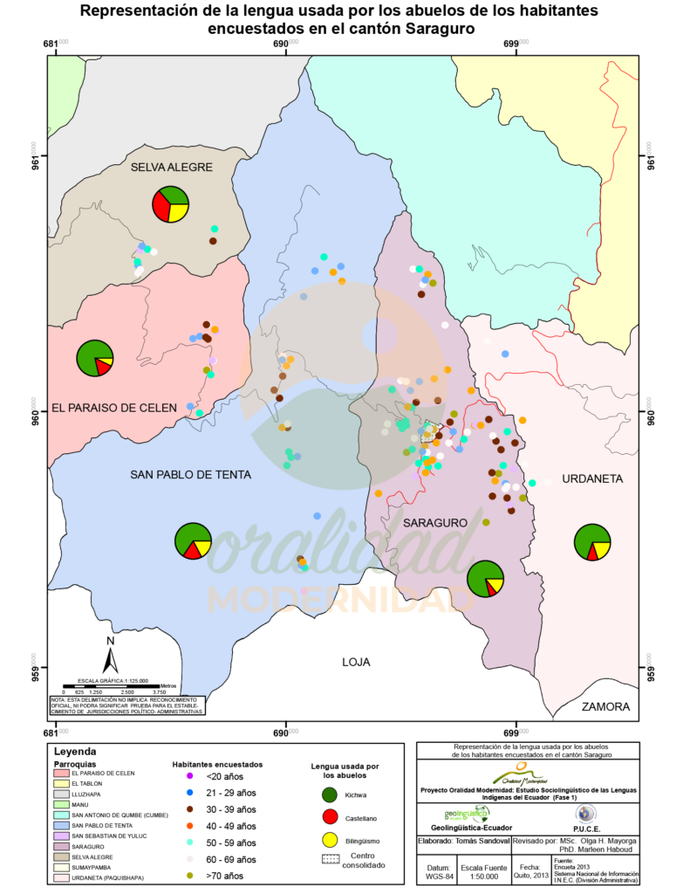This screenshot has height=894, width=690.
Task: Click the NOTA disclaimer text box
Action: [127, 705]
